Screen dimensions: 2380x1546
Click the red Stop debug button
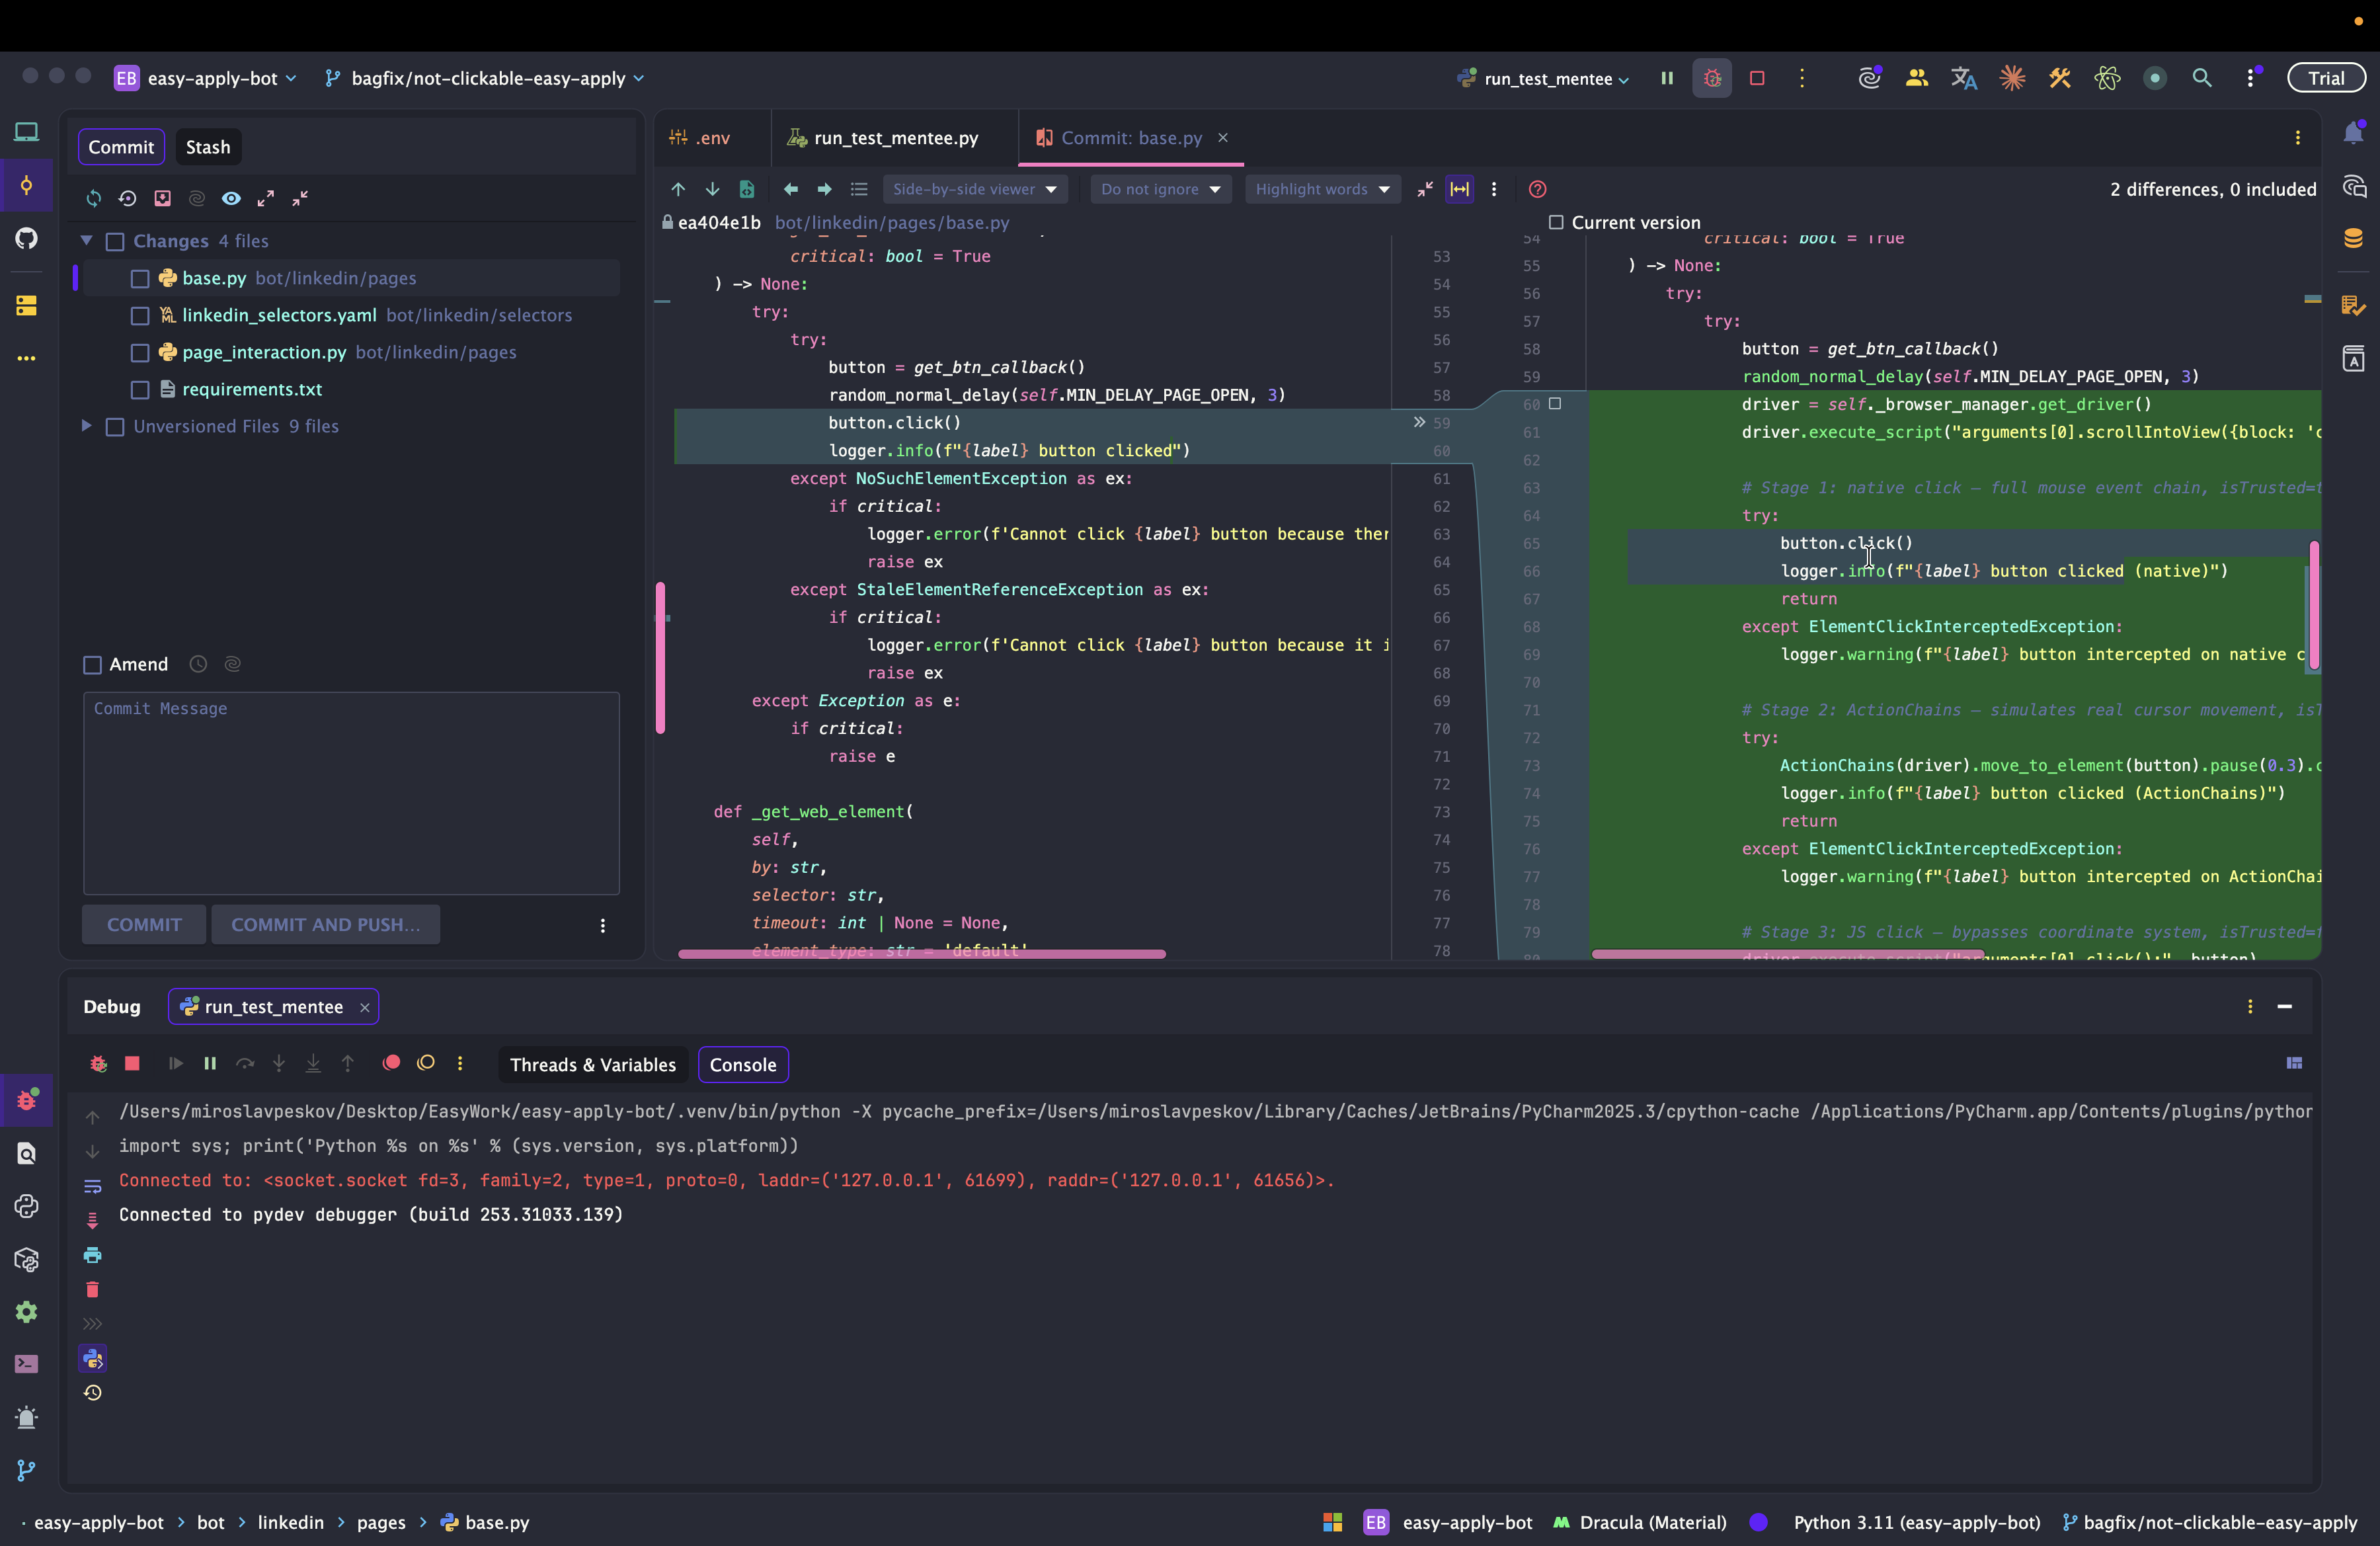[132, 1064]
